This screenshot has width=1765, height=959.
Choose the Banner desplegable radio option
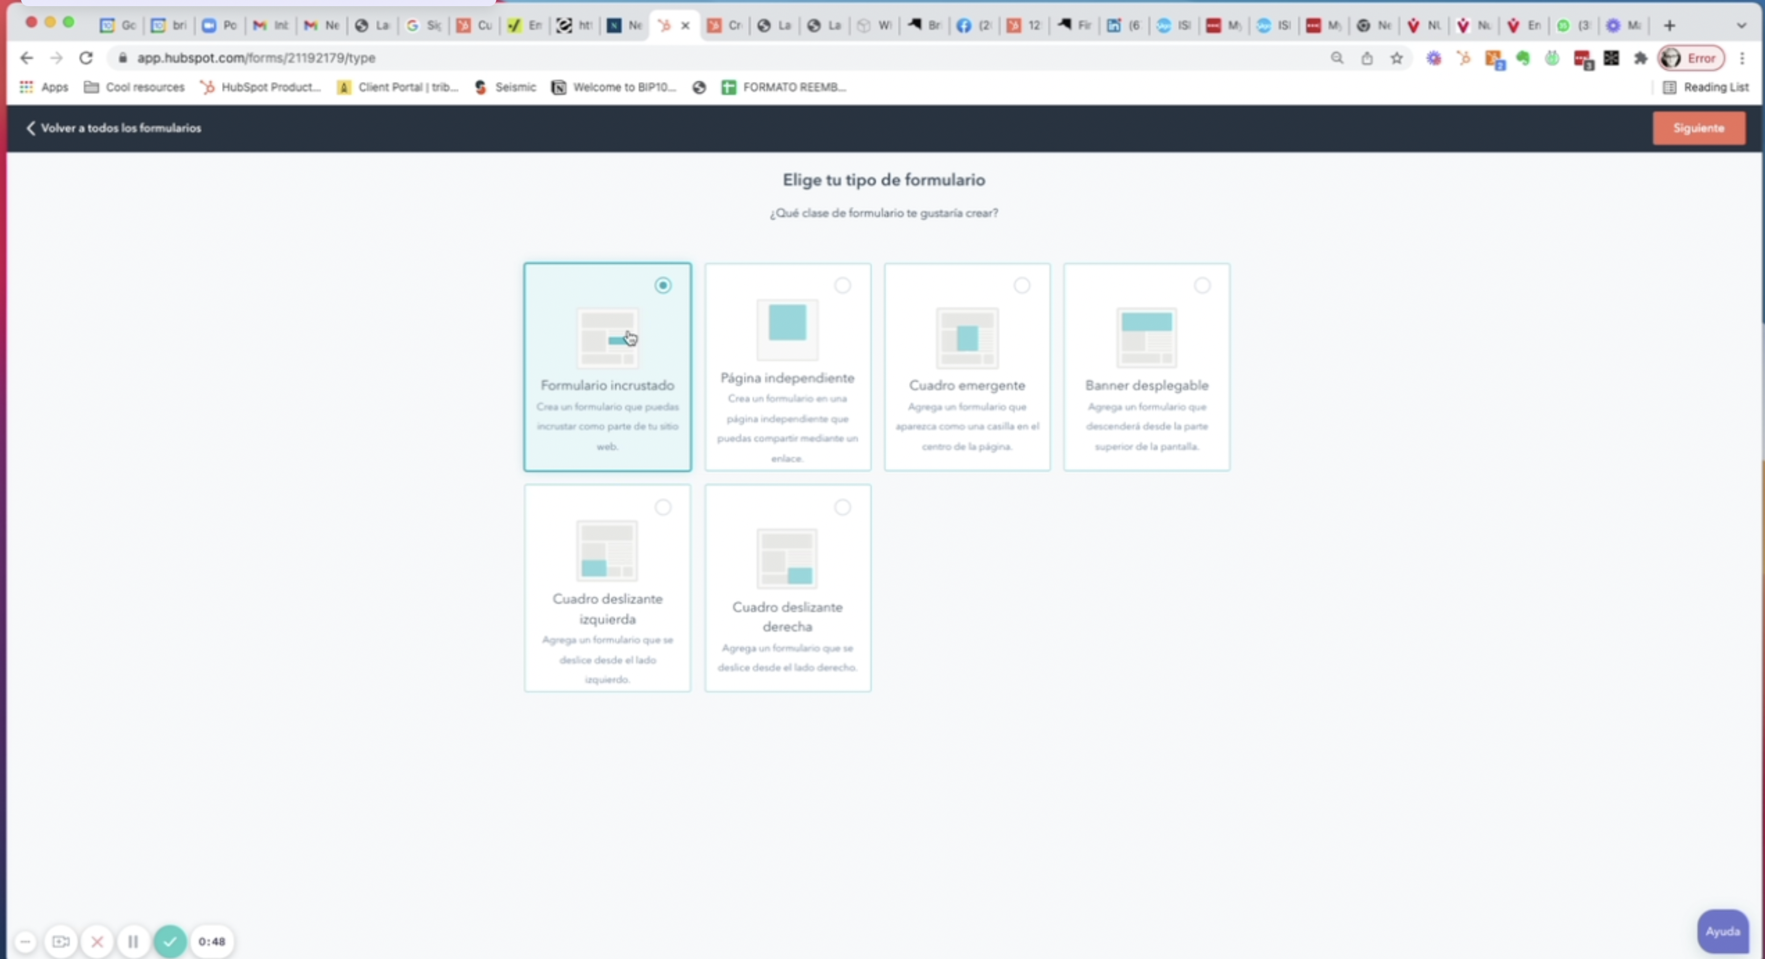click(1202, 285)
